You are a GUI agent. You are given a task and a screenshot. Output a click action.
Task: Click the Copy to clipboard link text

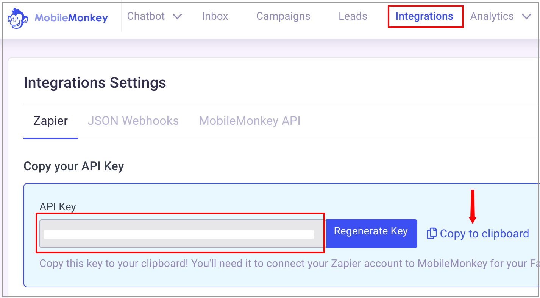point(484,234)
